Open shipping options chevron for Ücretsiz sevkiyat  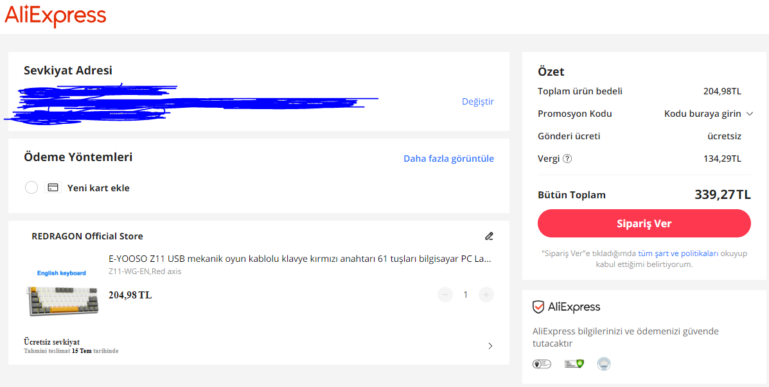(490, 346)
